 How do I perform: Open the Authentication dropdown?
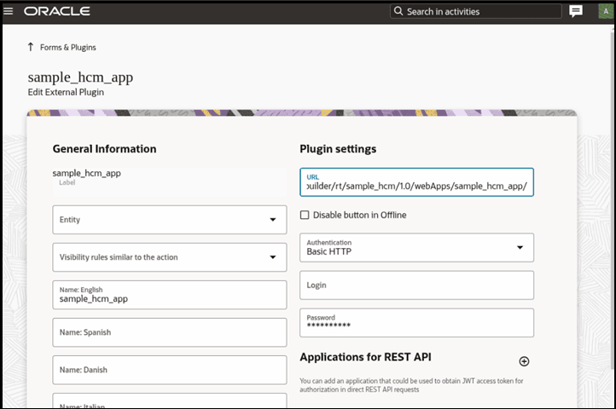[417, 248]
